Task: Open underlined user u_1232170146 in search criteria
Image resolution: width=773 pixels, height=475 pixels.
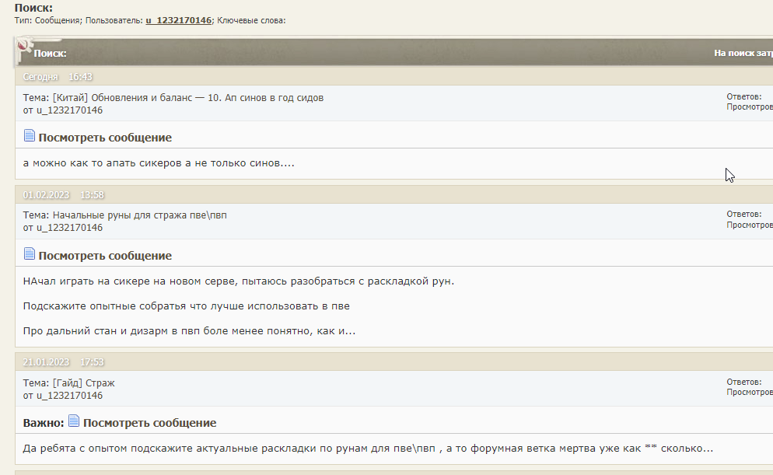Action: pos(178,20)
